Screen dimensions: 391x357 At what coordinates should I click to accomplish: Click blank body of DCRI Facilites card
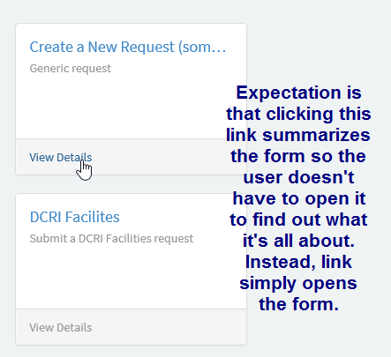pos(117,278)
